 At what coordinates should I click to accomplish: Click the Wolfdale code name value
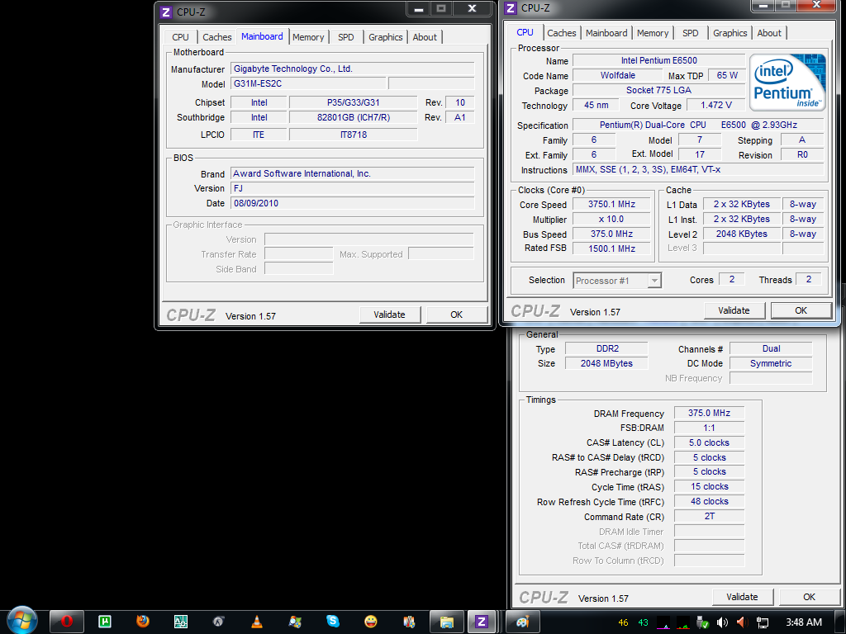coord(617,75)
